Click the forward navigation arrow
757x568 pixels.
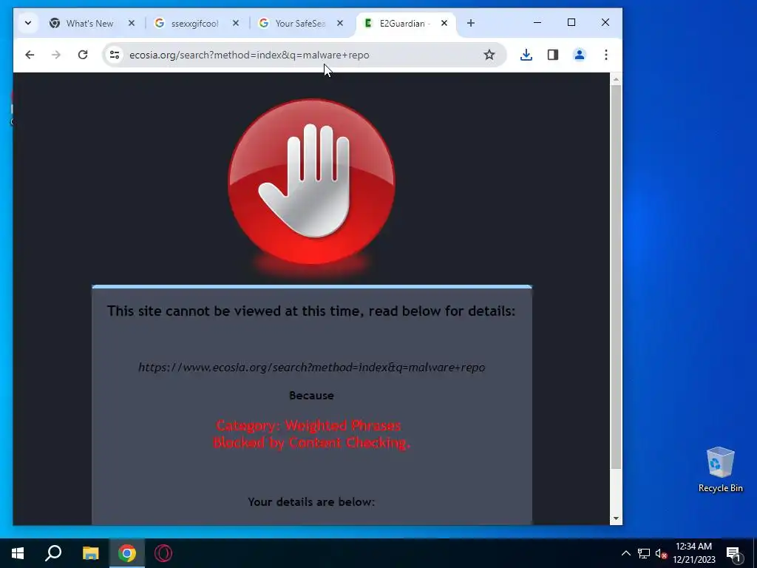[56, 55]
